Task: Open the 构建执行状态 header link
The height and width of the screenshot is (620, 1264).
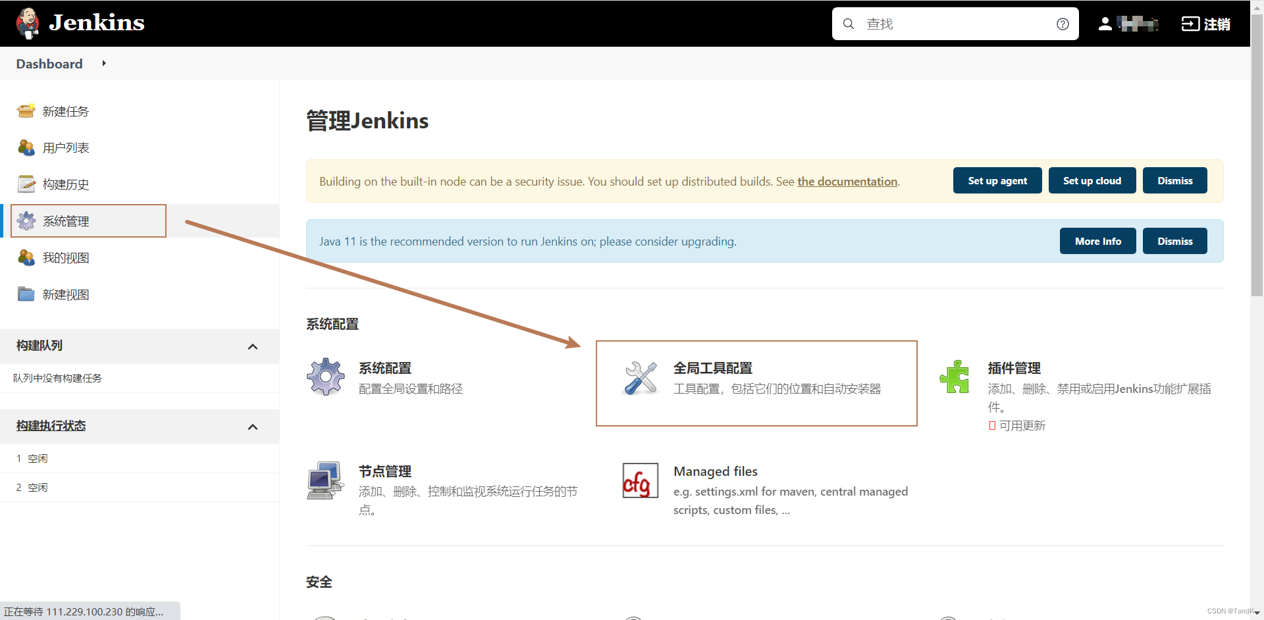Action: pyautogui.click(x=51, y=426)
